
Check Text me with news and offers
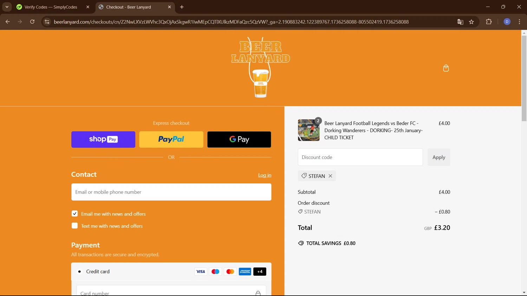74,226
